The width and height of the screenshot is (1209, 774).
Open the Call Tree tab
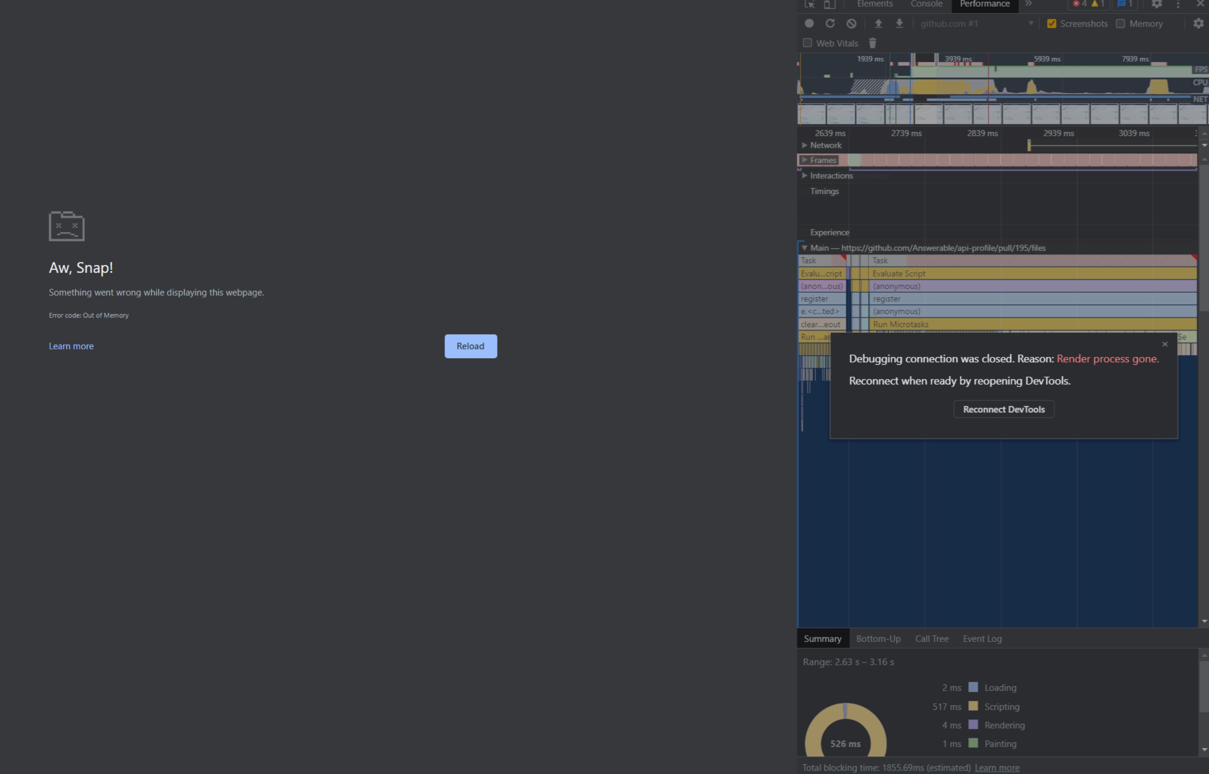pos(932,639)
